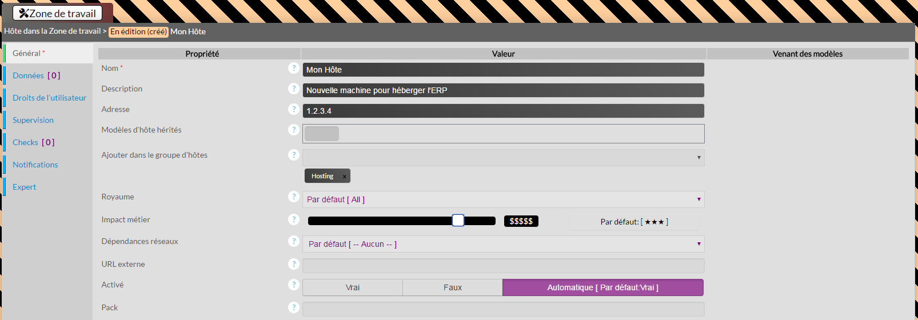918x320 pixels.
Task: Set Activé to Vrai
Action: click(x=353, y=287)
